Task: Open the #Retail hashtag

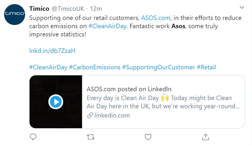Action: click(206, 67)
